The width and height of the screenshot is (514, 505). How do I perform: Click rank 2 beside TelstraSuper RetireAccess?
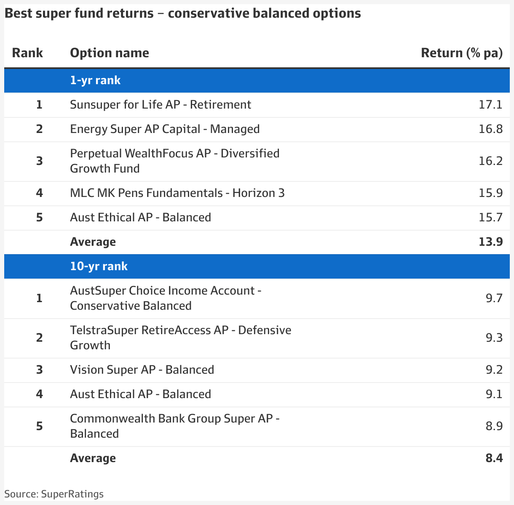(x=39, y=338)
